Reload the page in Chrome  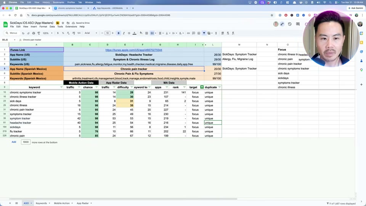[15, 15]
